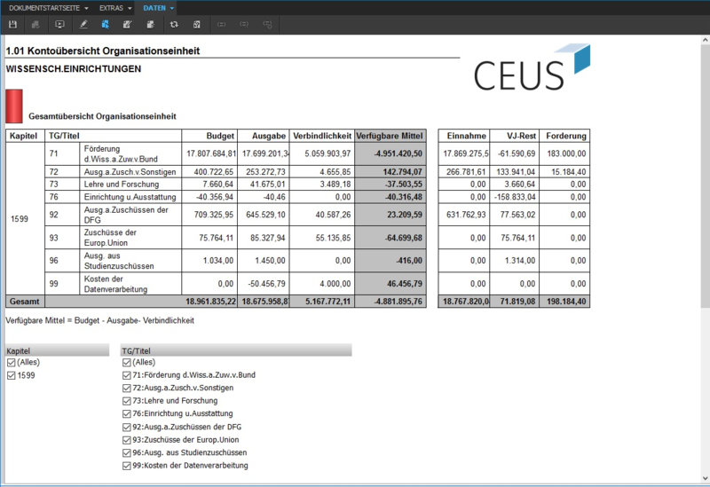Click the vertical scrollbar on the right
This screenshot has height=487, width=710.
click(x=705, y=177)
